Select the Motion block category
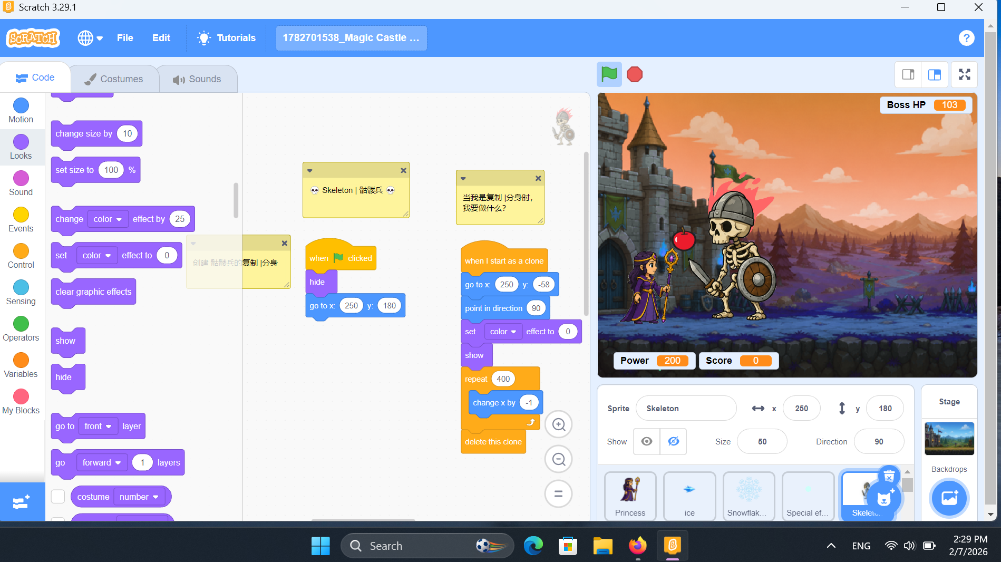 (x=21, y=111)
